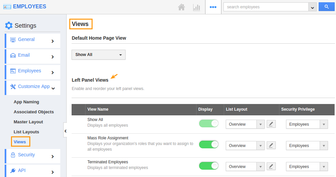The width and height of the screenshot is (336, 177).
Task: Open the Master Layout link
Action: click(x=28, y=122)
